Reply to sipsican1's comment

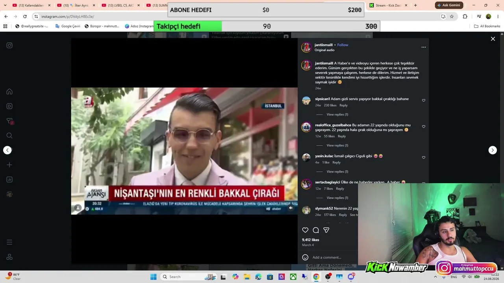343,105
